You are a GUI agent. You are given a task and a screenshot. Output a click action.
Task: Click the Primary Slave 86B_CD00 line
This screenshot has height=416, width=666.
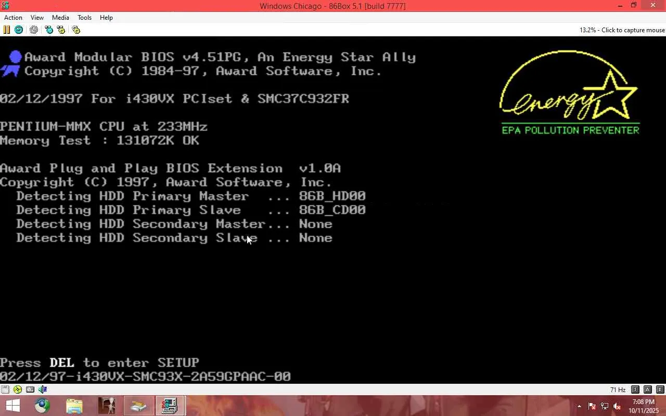click(191, 210)
